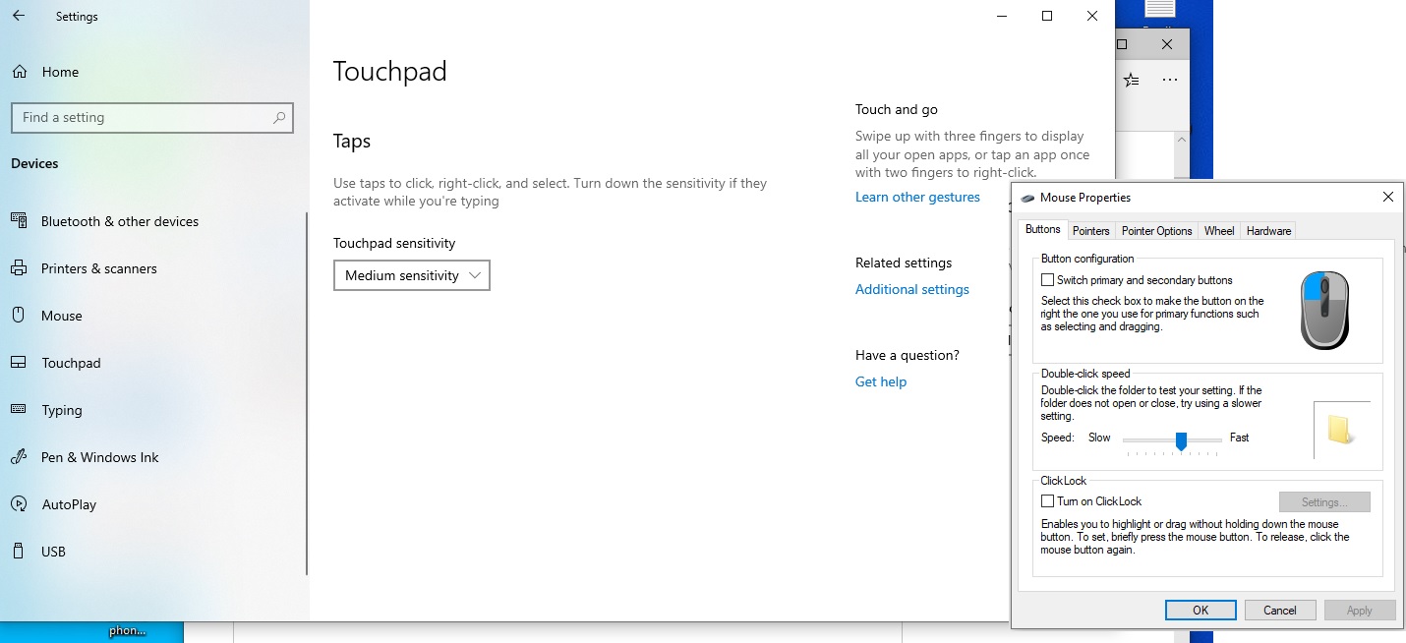Click the Bluetooth devices sidebar icon

pyautogui.click(x=19, y=221)
